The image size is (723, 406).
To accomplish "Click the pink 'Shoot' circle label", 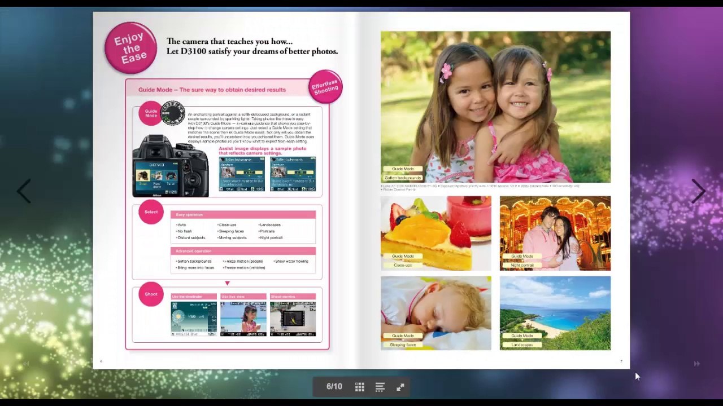I will click(x=151, y=294).
